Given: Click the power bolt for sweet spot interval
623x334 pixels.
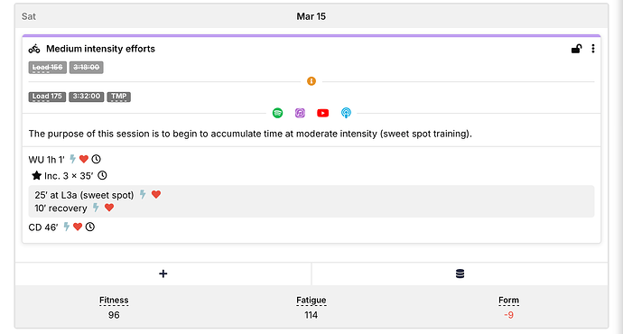Looking at the screenshot, I should click(143, 194).
